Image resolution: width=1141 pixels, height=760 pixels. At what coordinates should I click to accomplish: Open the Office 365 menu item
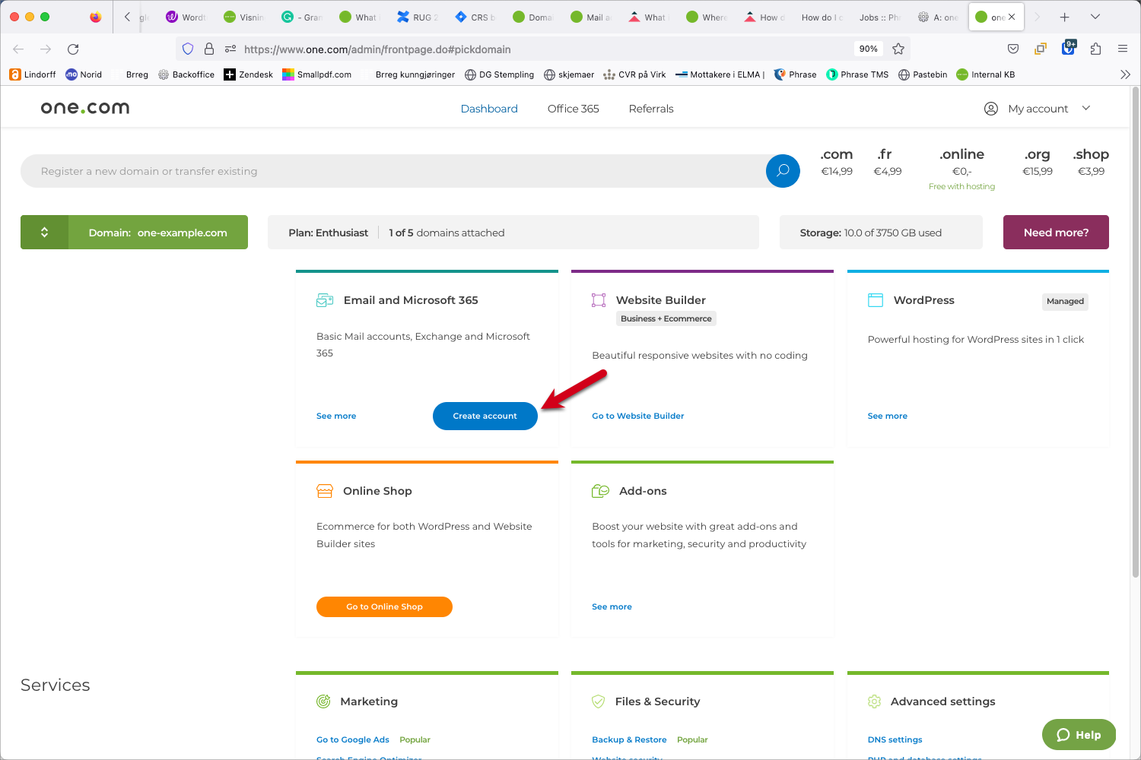(x=574, y=109)
